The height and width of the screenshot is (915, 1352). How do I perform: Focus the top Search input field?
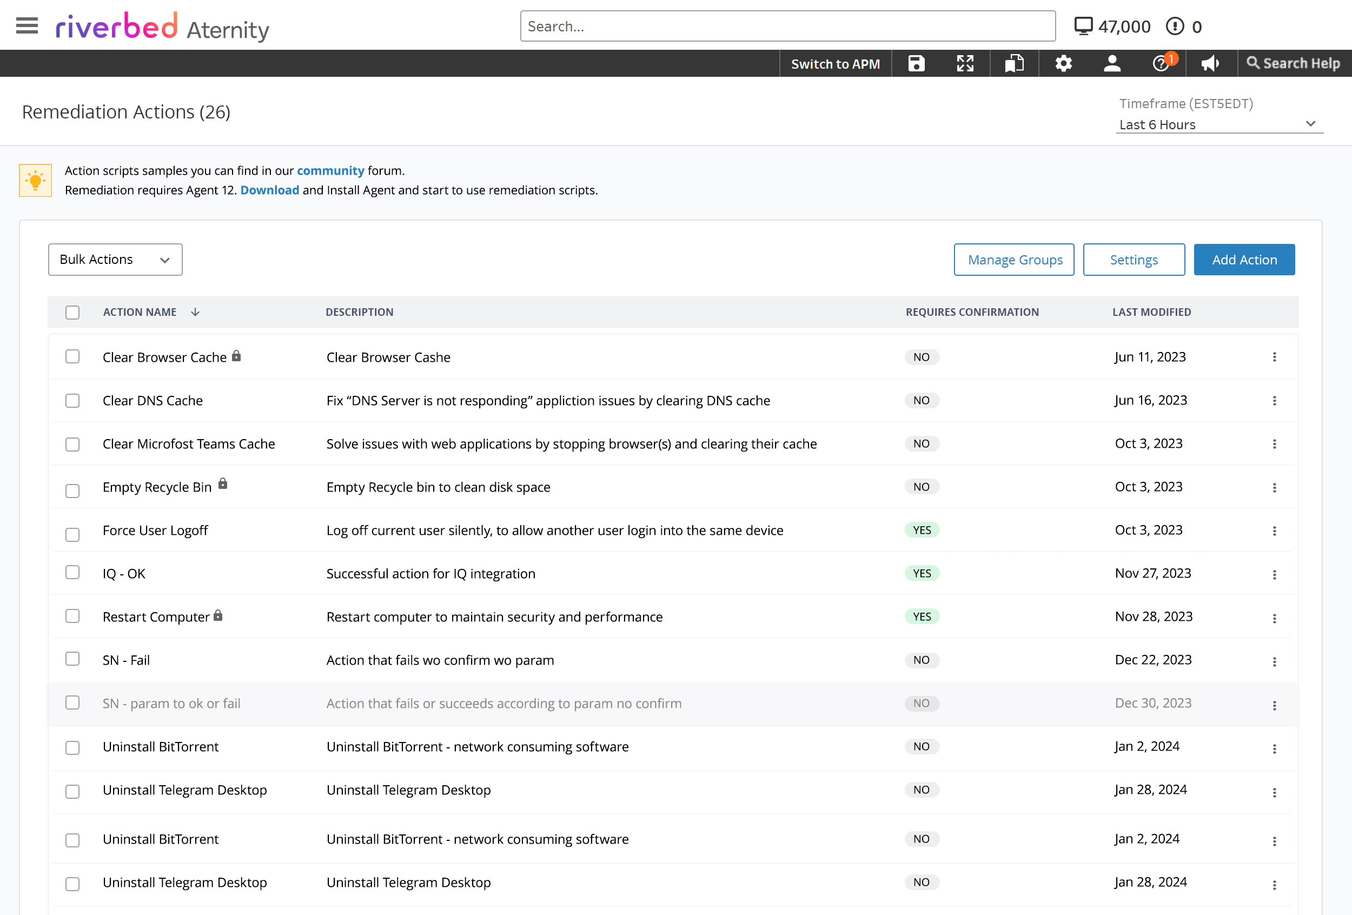pos(787,26)
